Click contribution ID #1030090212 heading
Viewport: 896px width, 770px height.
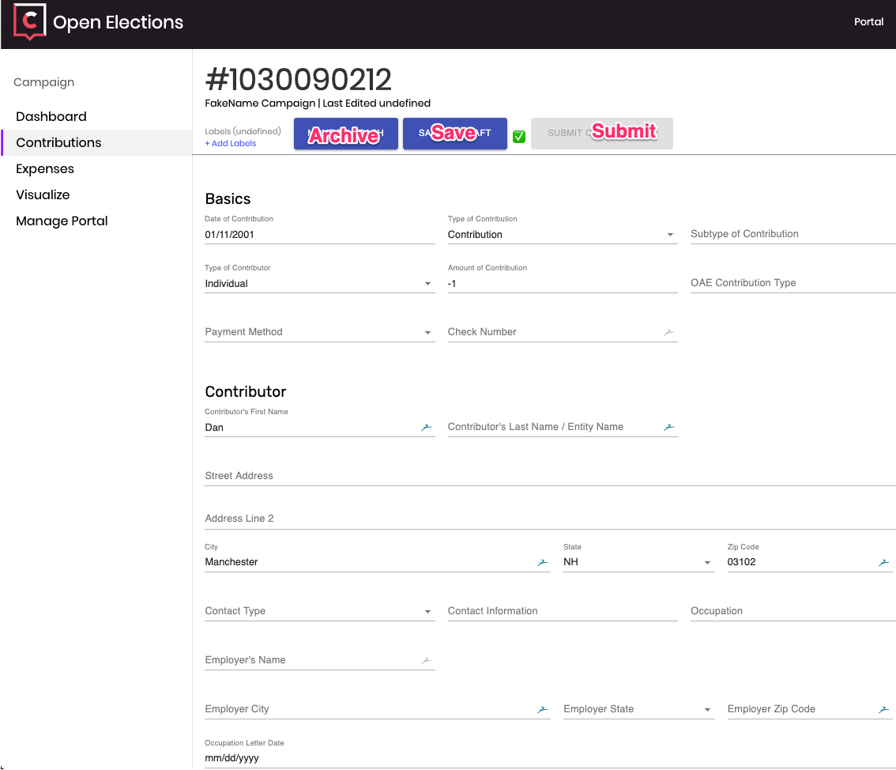click(299, 80)
